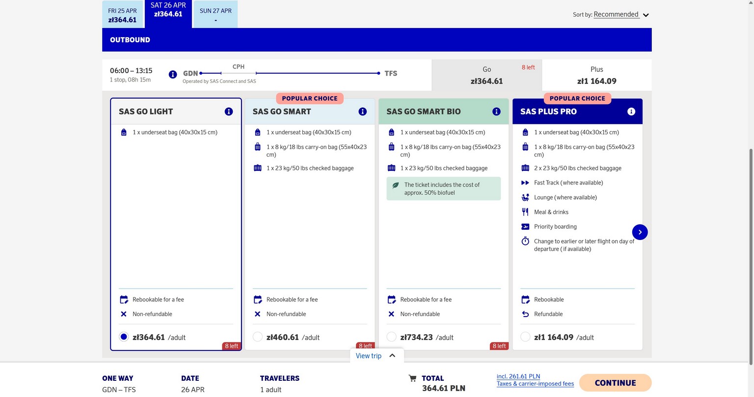754x397 pixels.
Task: Click Popular Choice badge on SAS Plus Pro
Action: (x=577, y=98)
